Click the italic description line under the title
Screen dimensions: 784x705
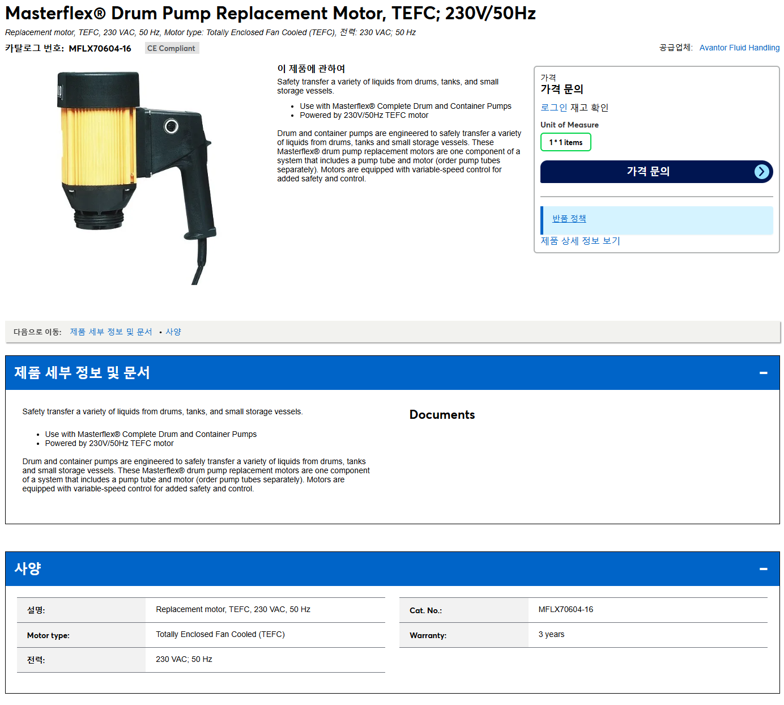click(210, 32)
